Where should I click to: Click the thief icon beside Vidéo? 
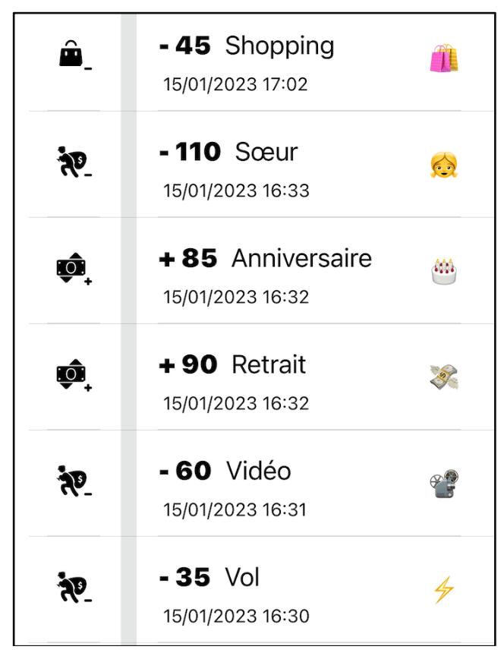74,482
